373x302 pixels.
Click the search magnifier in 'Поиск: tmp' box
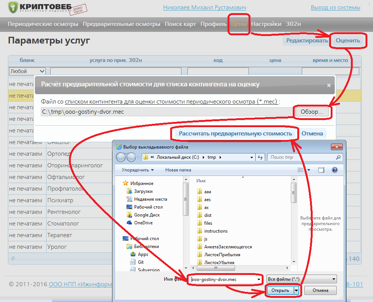tap(338, 157)
